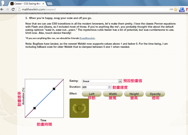
Task: Click the olive Ceaser logo preview box
Action: click(79, 108)
